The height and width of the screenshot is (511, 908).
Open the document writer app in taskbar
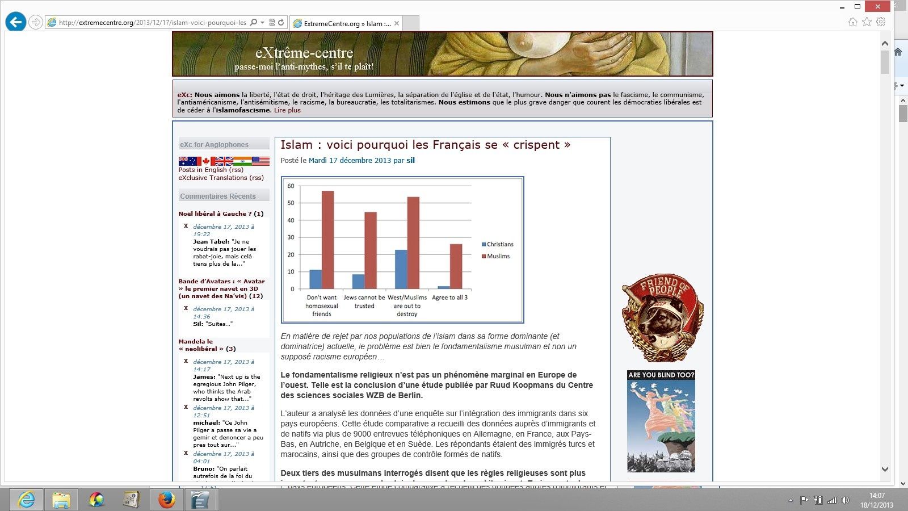click(200, 500)
